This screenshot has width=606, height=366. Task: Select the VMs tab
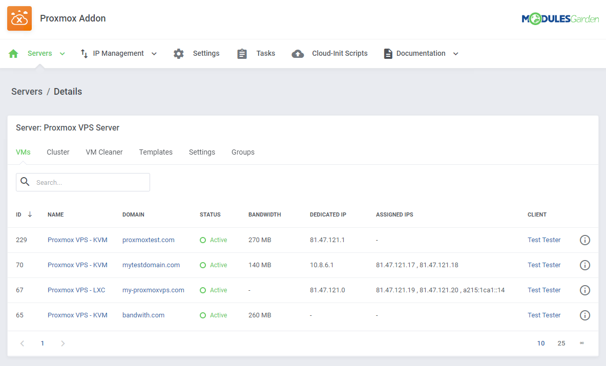point(23,152)
